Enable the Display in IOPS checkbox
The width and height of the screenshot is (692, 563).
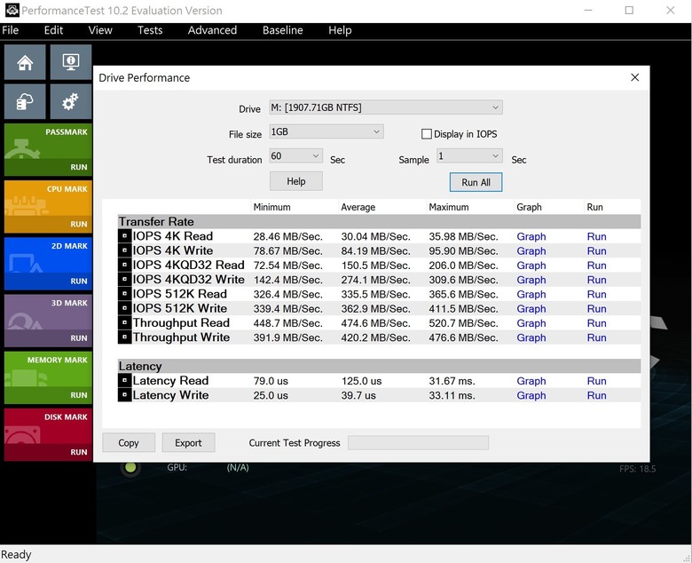[427, 134]
